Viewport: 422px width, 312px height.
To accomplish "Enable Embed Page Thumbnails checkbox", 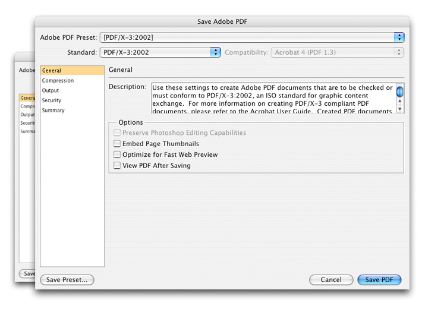I will coord(117,143).
